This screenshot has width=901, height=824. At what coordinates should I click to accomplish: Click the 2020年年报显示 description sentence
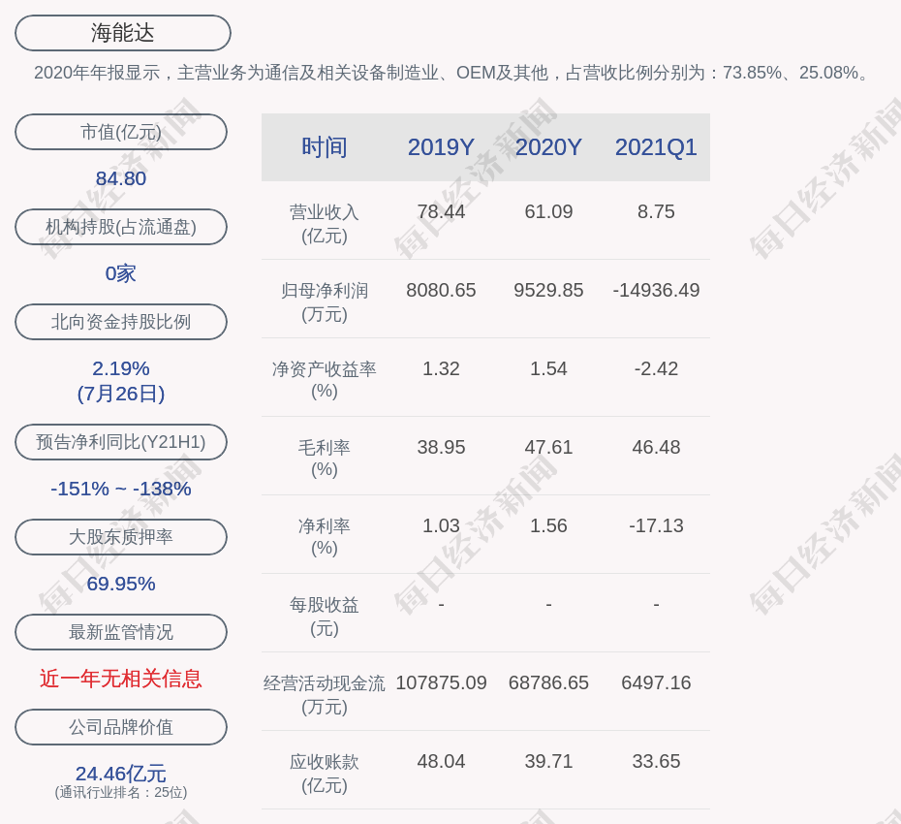pyautogui.click(x=452, y=73)
